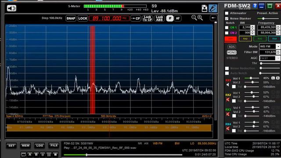Click the record button in playback controls
The height and width of the screenshot is (158, 281).
click(x=43, y=154)
